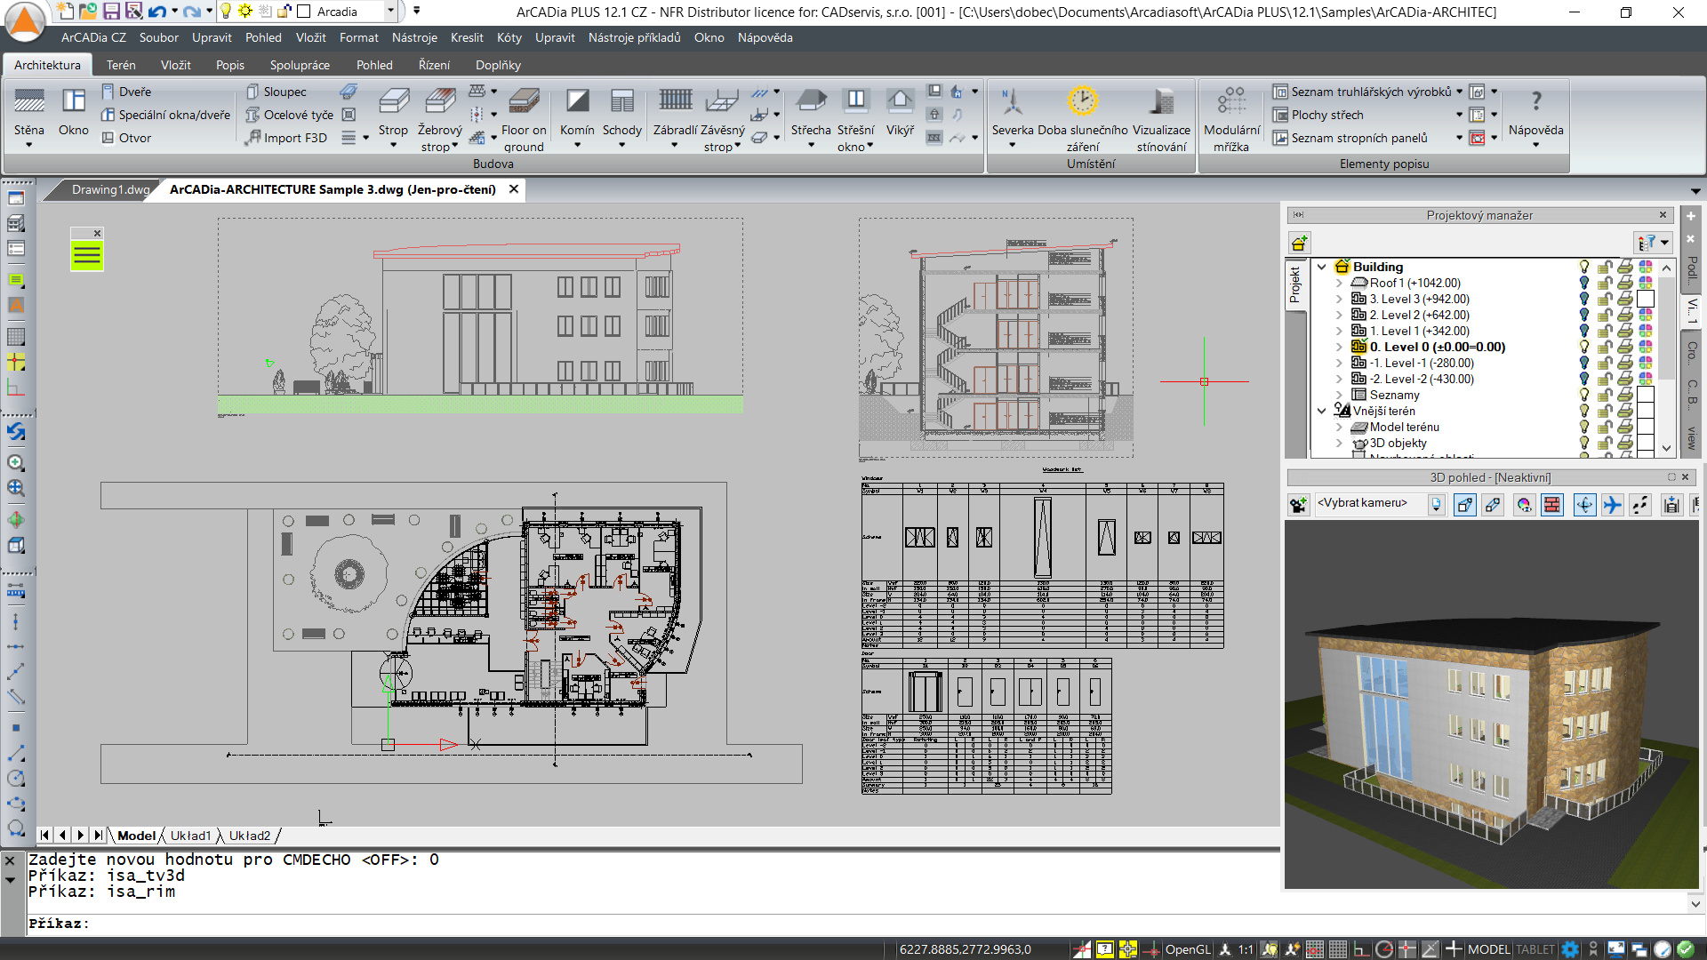Click the 3D building preview view
The height and width of the screenshot is (960, 1707).
click(1491, 704)
